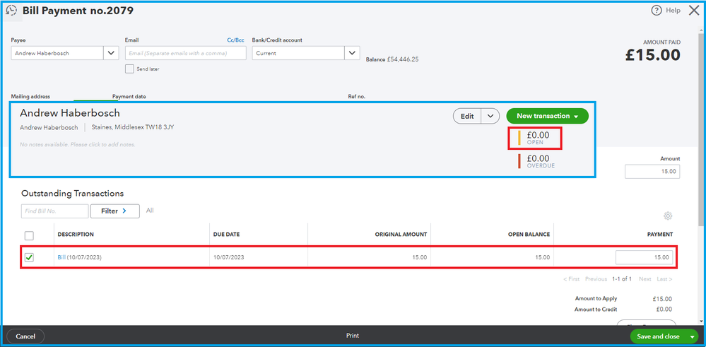Click the All filter status text
The image size is (706, 347).
[x=150, y=210]
